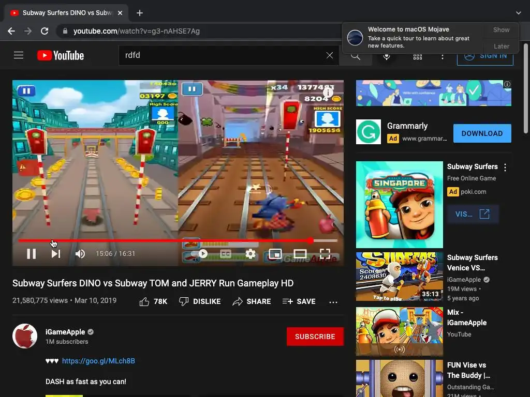The width and height of the screenshot is (530, 397).
Task: Click the DISLIKE button
Action: (x=200, y=301)
